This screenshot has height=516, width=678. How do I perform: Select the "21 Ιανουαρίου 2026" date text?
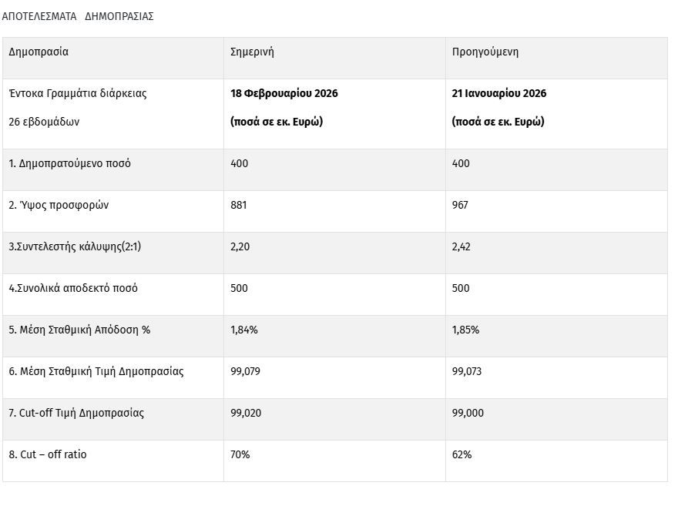(x=499, y=93)
